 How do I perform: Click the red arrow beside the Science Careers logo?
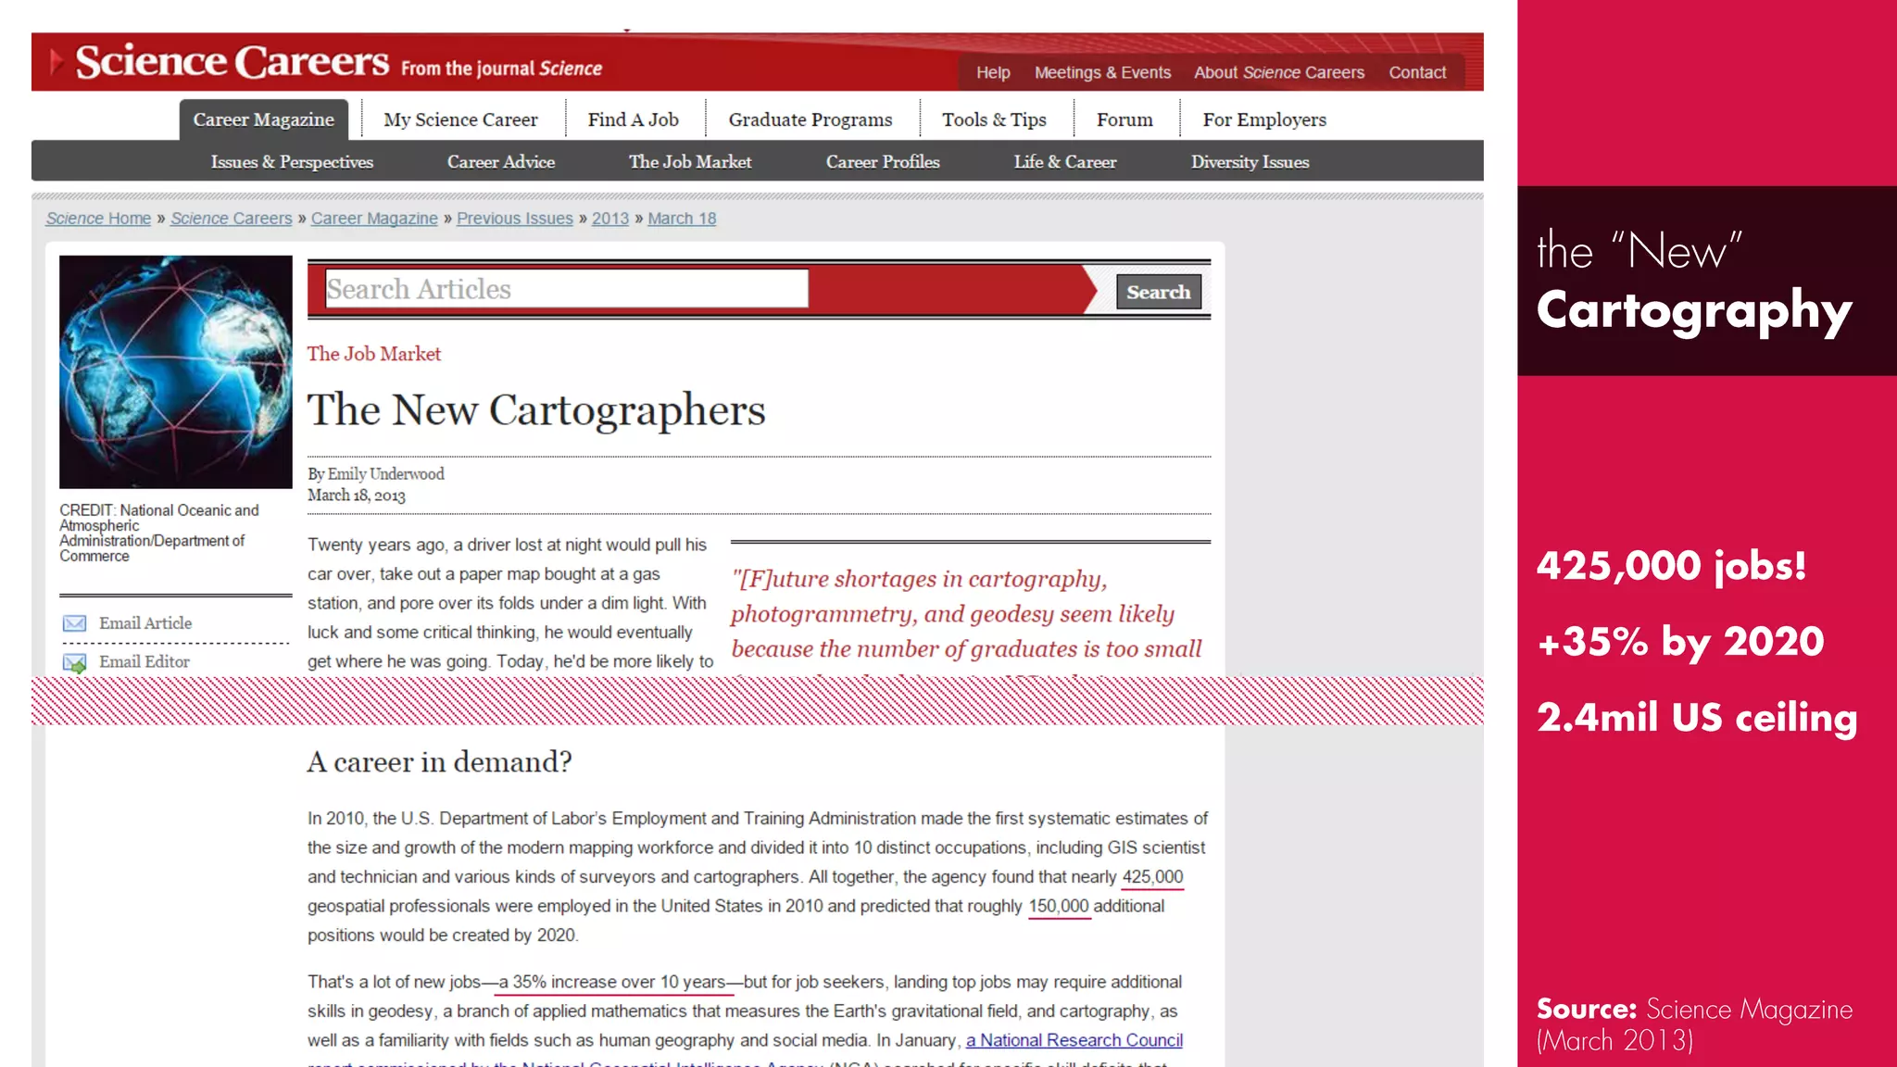(x=57, y=61)
